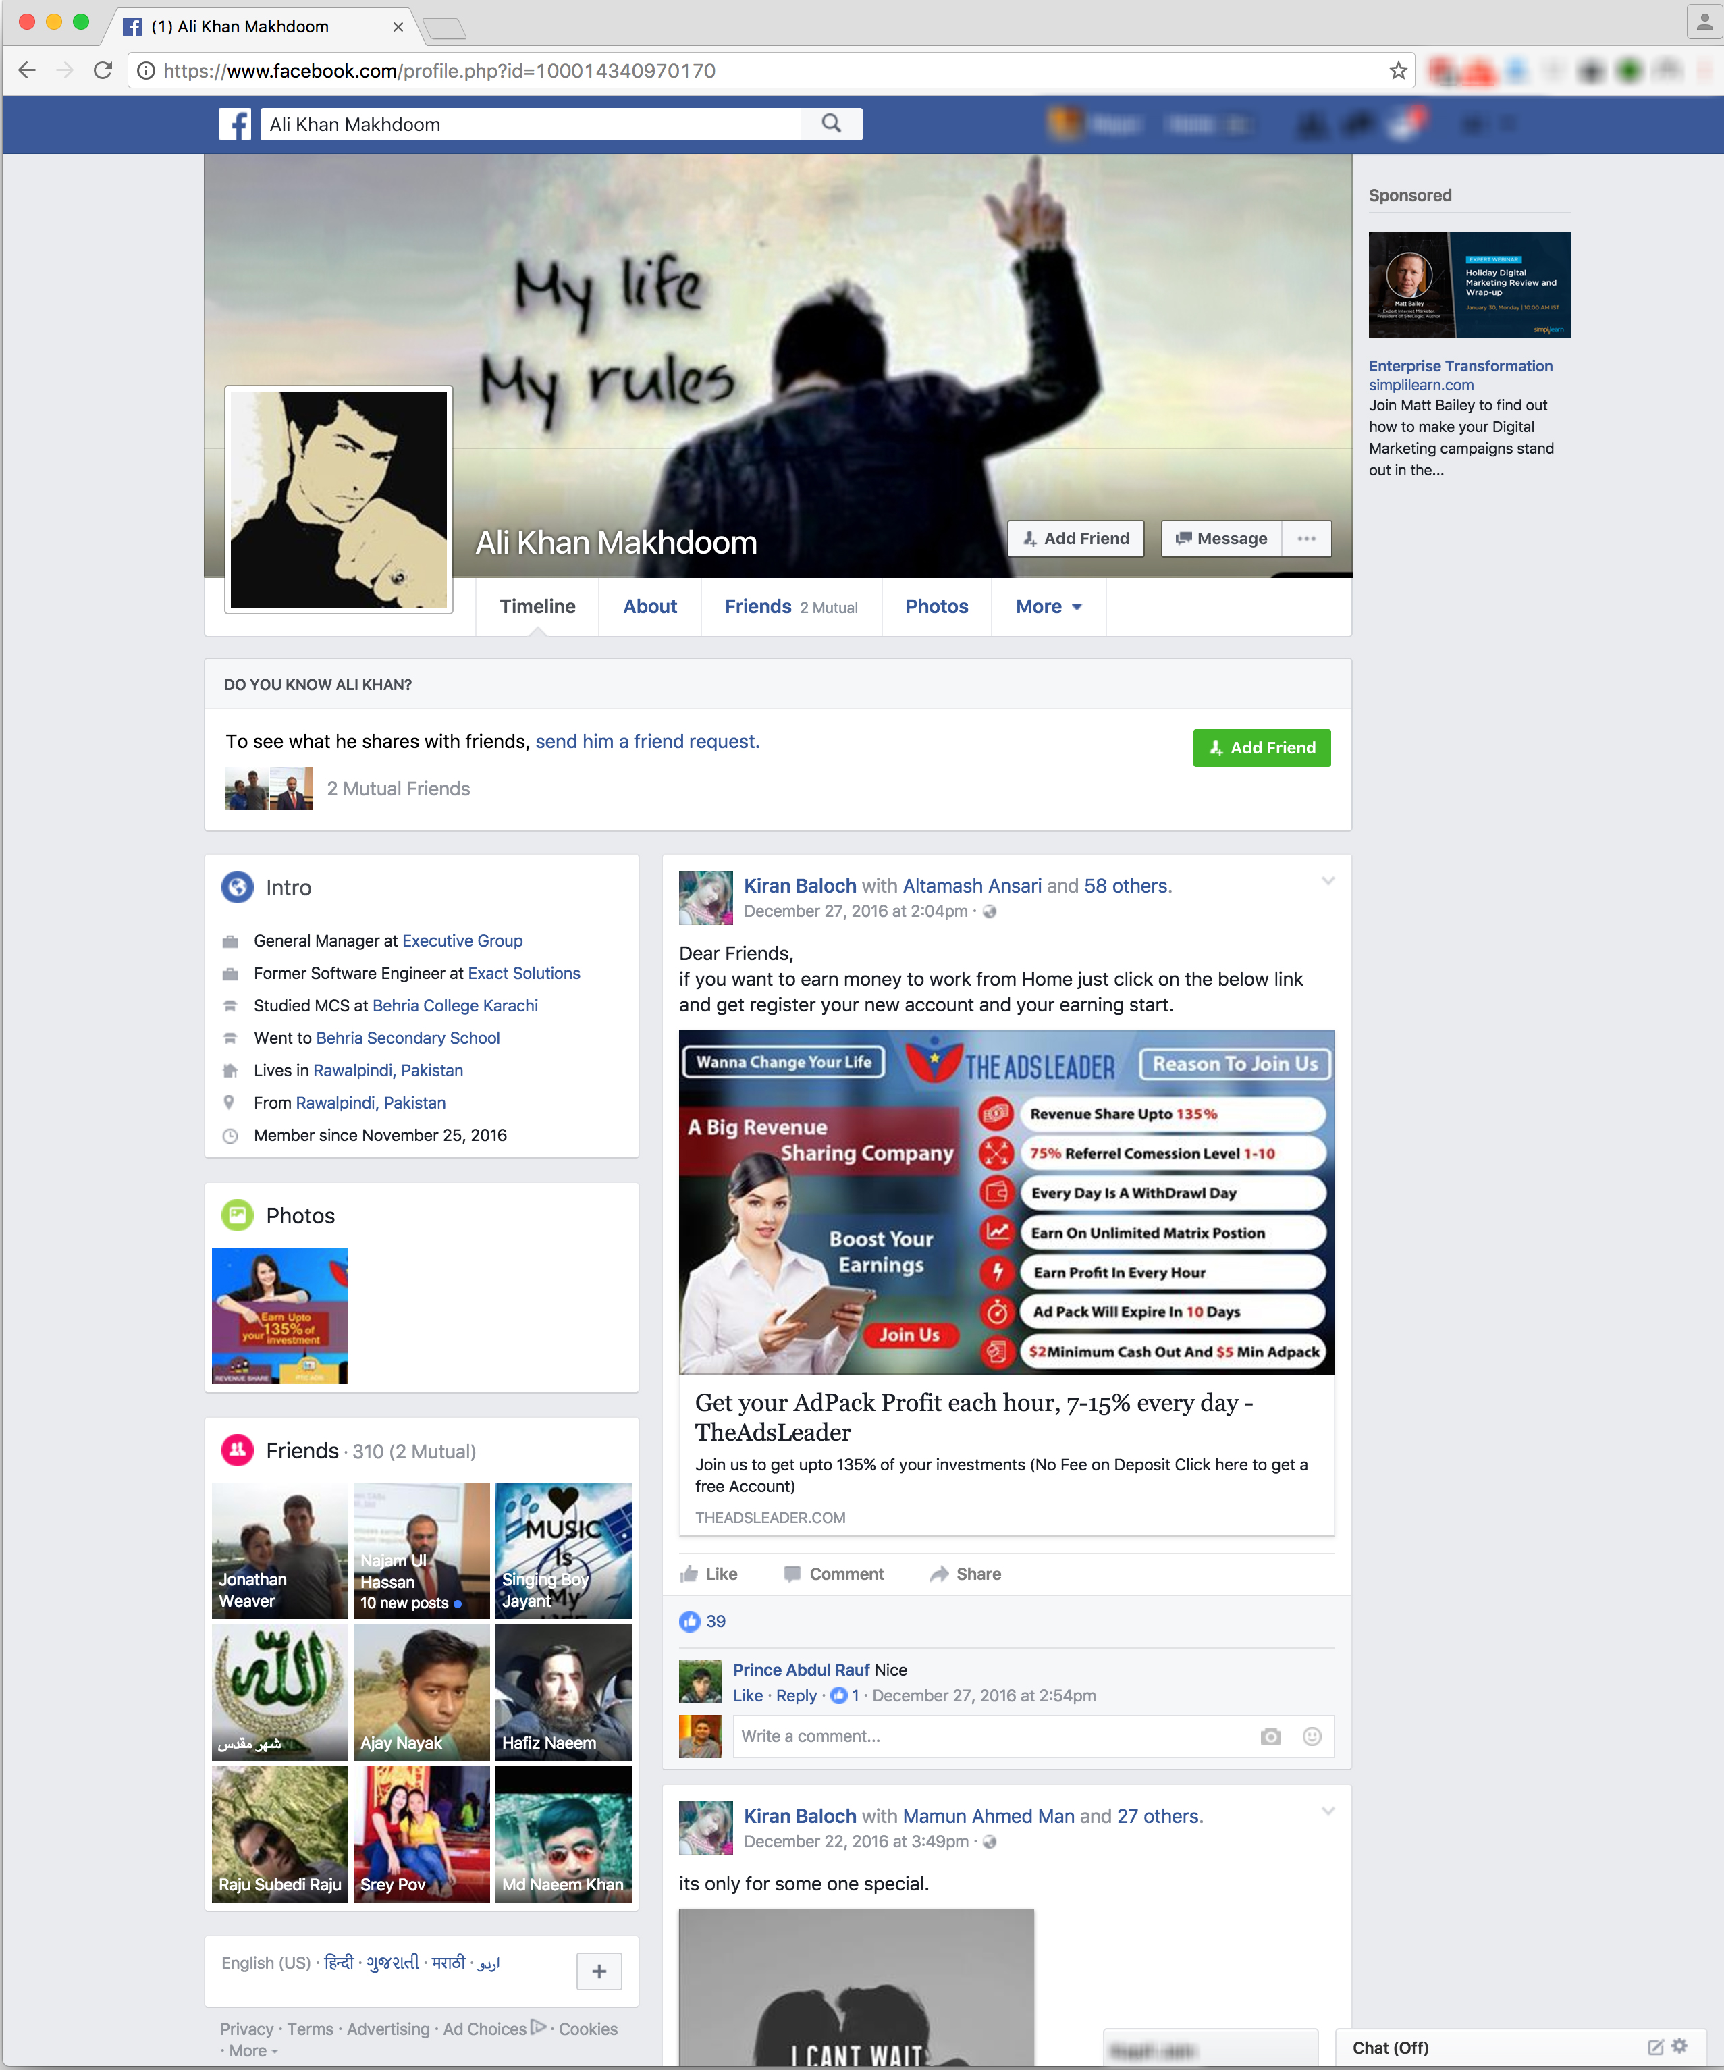The width and height of the screenshot is (1724, 2070).
Task: Open Hafiz Naeem friend thumbnail
Action: (x=563, y=1693)
